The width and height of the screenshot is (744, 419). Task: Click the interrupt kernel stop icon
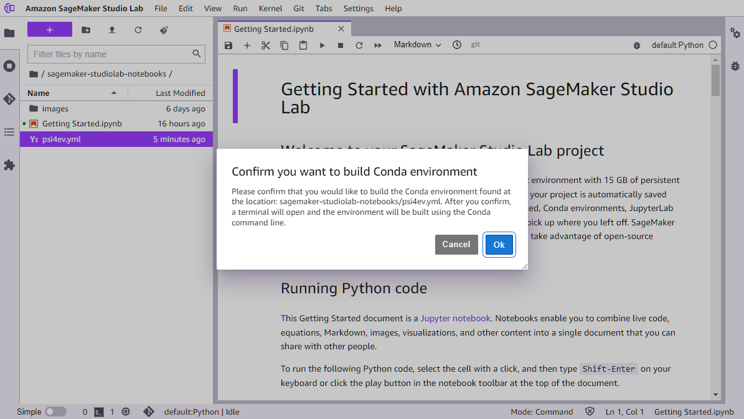[341, 44]
